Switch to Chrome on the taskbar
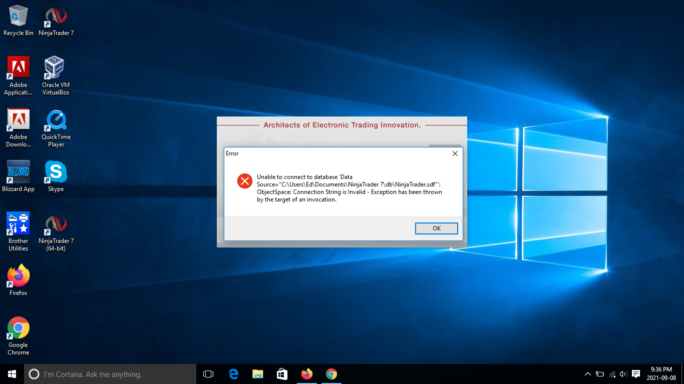 331,374
